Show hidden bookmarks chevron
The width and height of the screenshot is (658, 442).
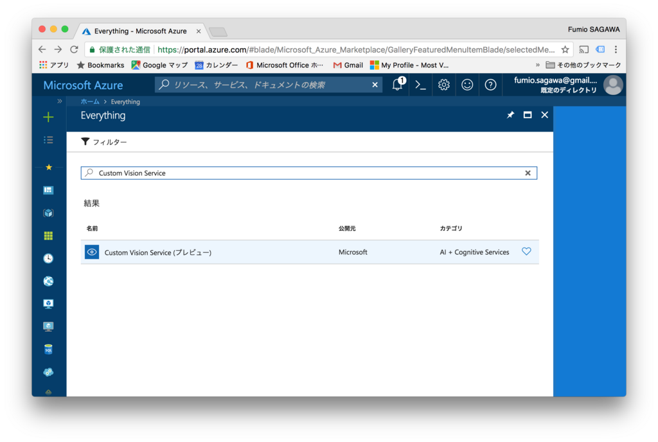click(x=538, y=65)
